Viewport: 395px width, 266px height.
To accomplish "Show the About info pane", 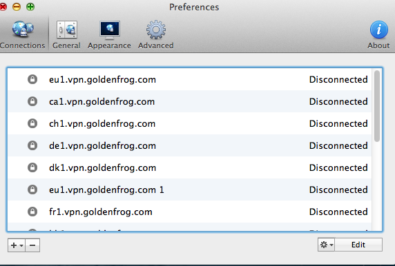I will (378, 34).
